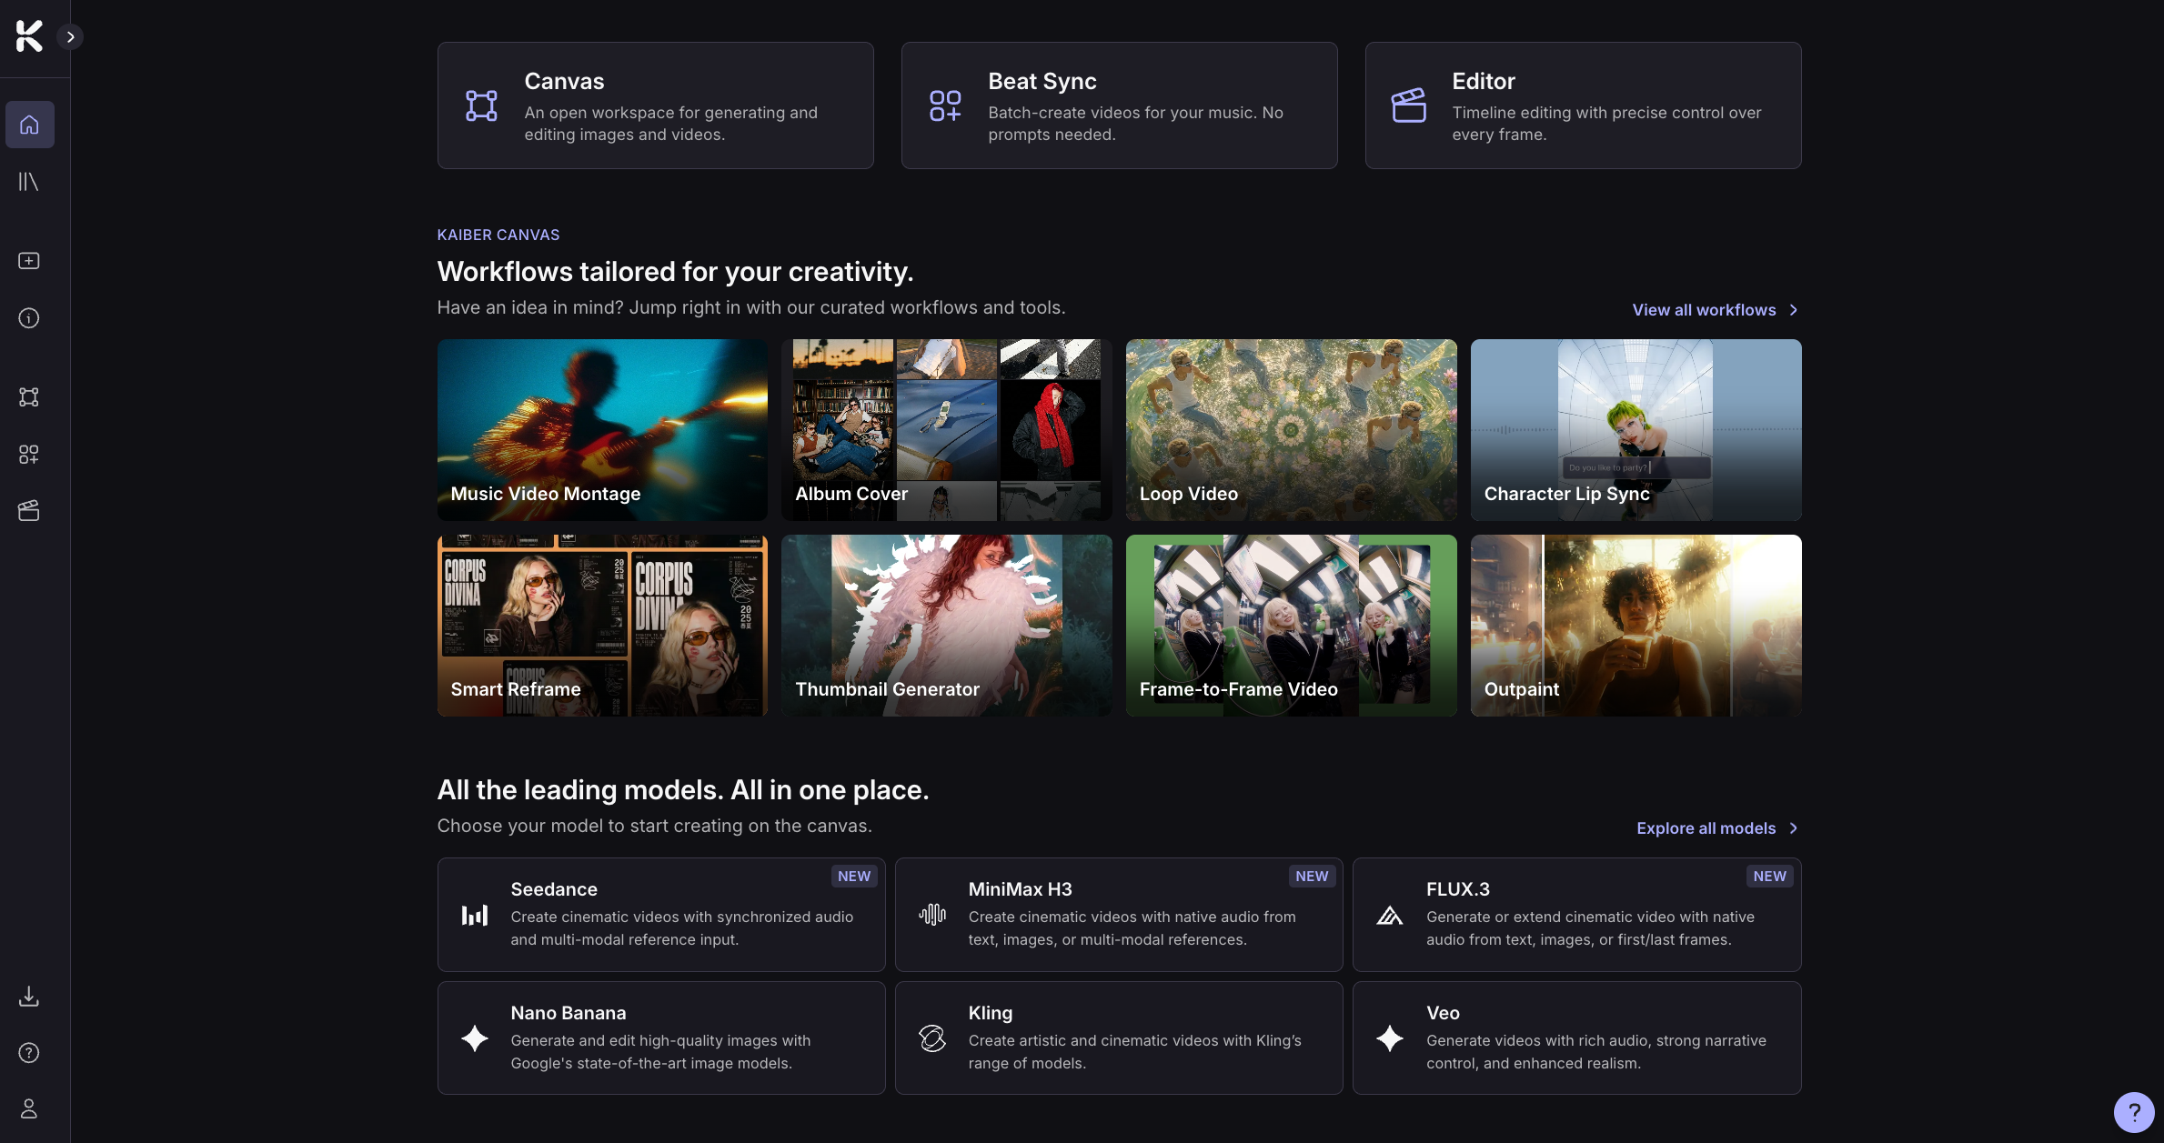
Task: Open the Home icon in sidebar
Action: pos(29,125)
